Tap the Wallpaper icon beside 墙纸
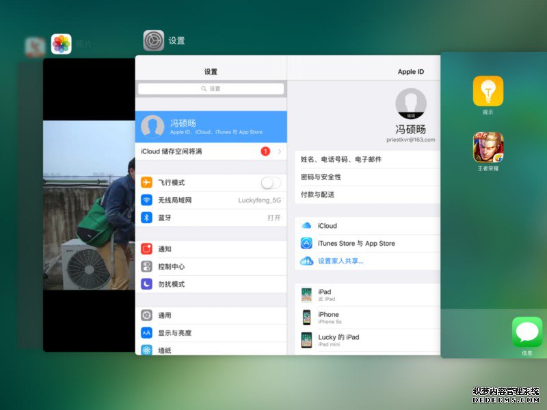 point(146,350)
